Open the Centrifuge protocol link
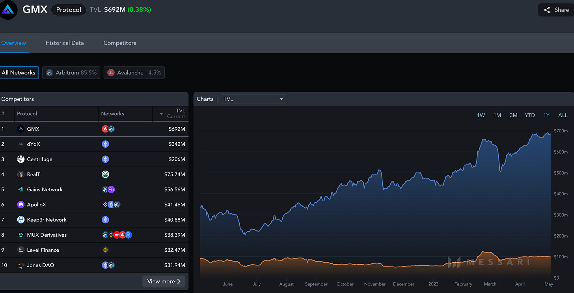The height and width of the screenshot is (293, 574). pyautogui.click(x=39, y=159)
